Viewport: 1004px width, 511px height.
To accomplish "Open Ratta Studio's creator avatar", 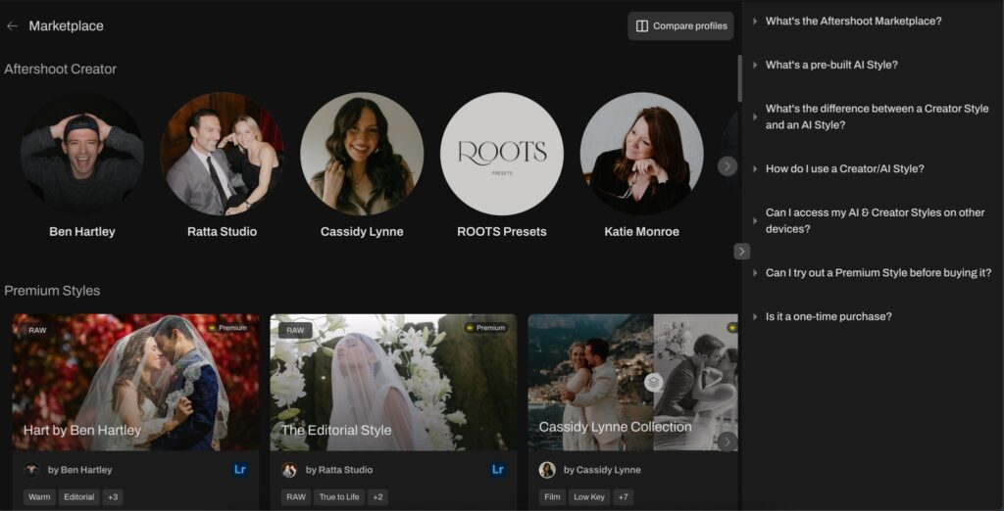I will 222,154.
